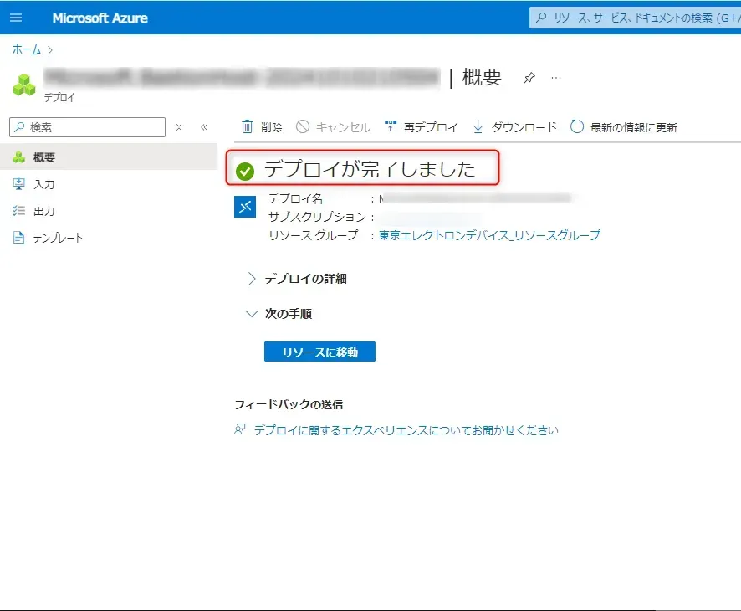The width and height of the screenshot is (741, 611).
Task: Pin this deployment overview to dashboard
Action: pyautogui.click(x=529, y=78)
